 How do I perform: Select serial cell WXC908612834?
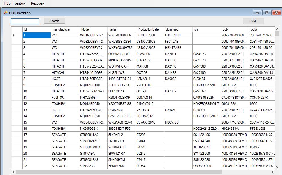(x=121, y=42)
